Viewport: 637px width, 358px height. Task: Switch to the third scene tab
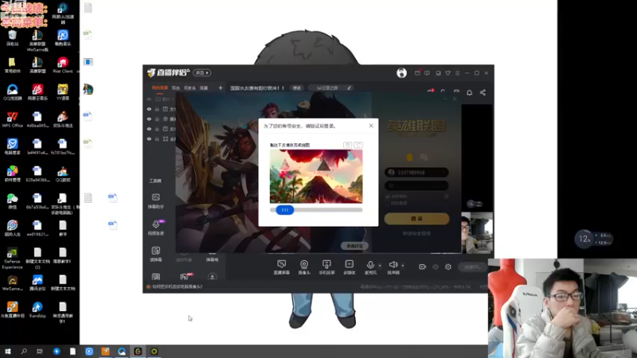[x=190, y=88]
